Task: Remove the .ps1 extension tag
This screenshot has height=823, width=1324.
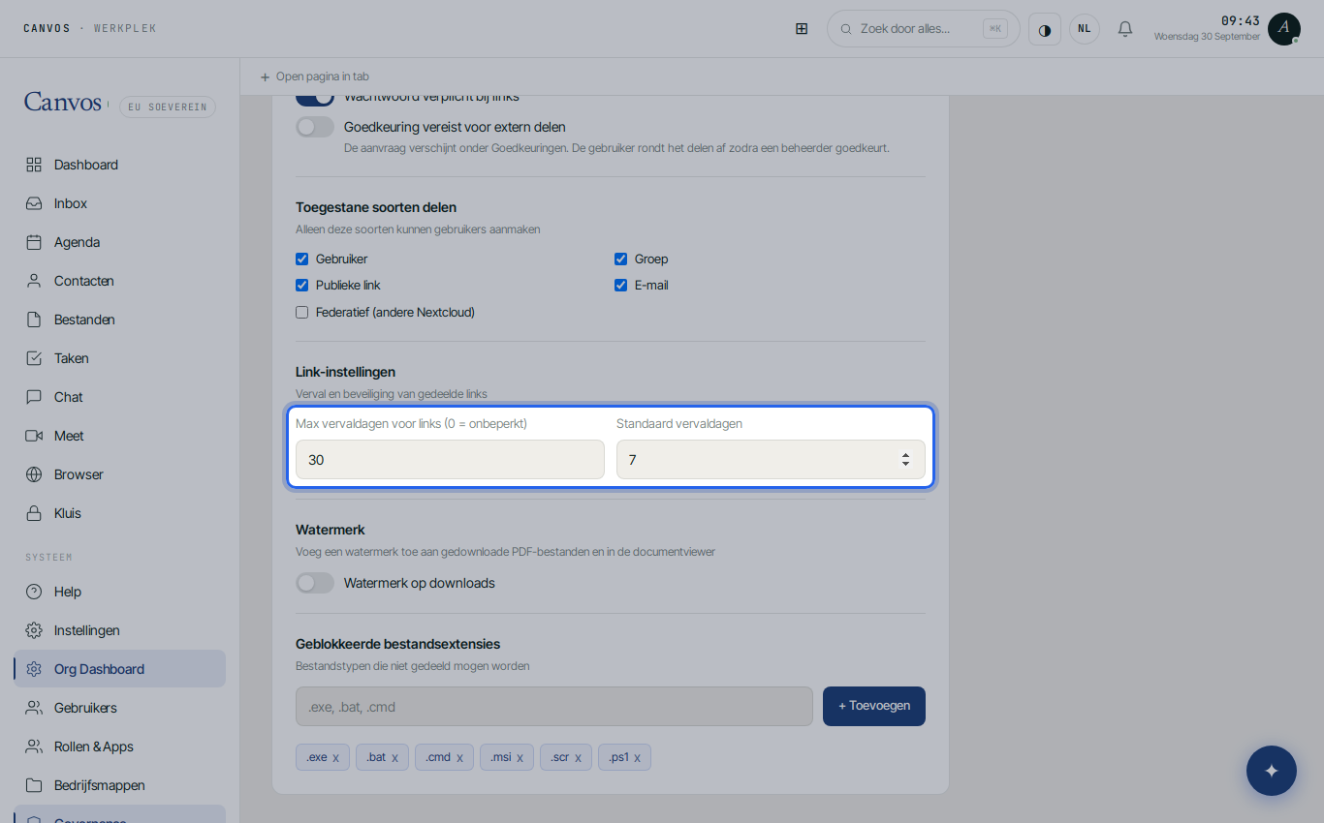Action: [x=637, y=758]
